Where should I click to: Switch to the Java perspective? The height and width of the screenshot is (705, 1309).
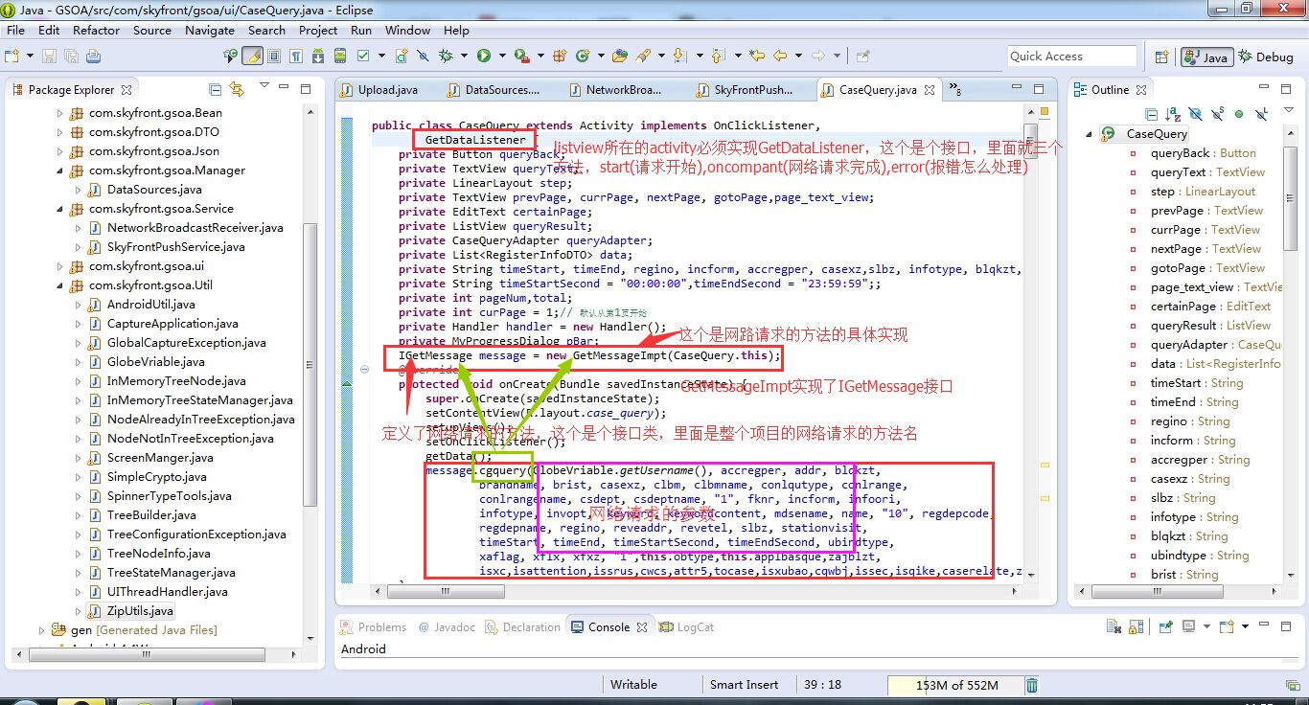click(1207, 57)
